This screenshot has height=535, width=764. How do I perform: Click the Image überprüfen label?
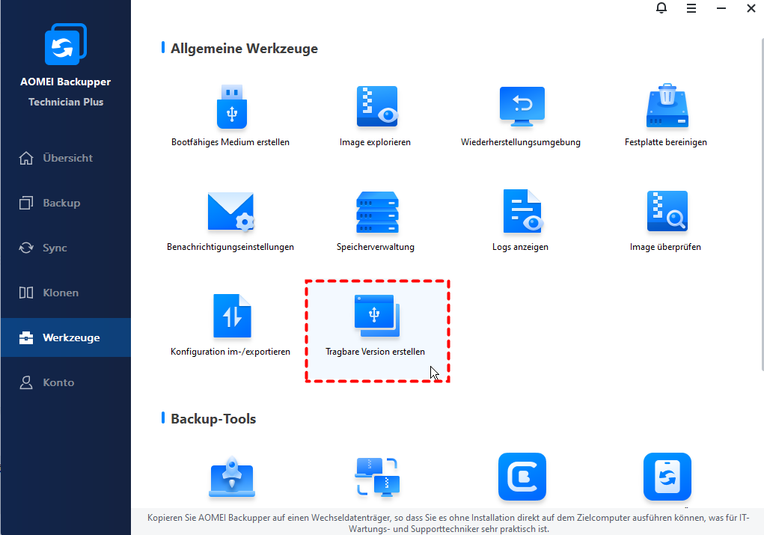click(665, 247)
